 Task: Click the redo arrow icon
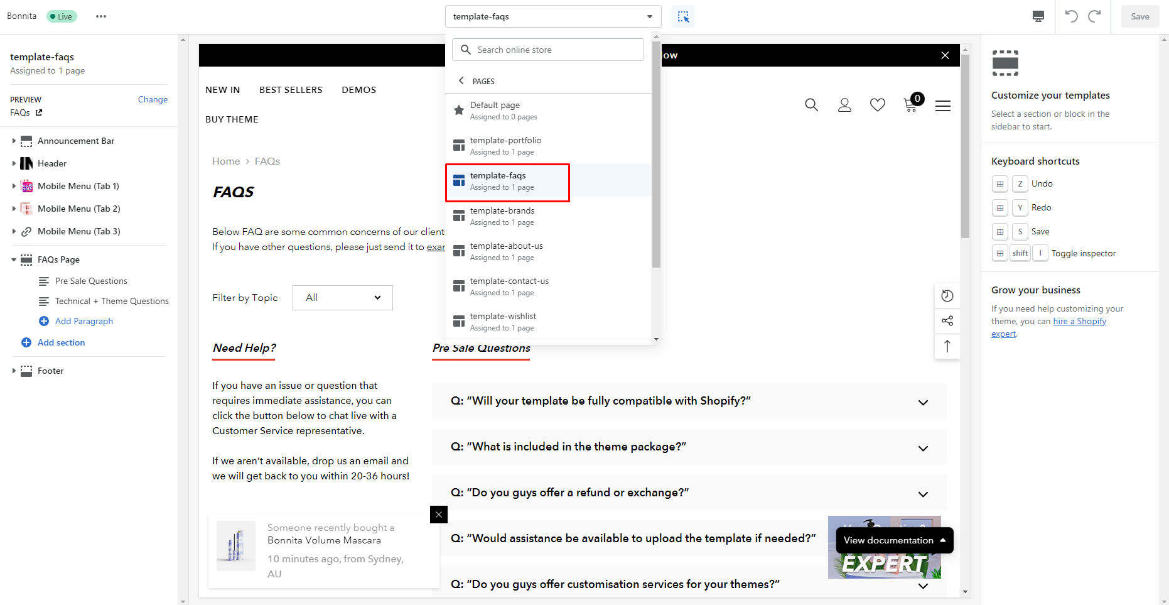click(1094, 17)
